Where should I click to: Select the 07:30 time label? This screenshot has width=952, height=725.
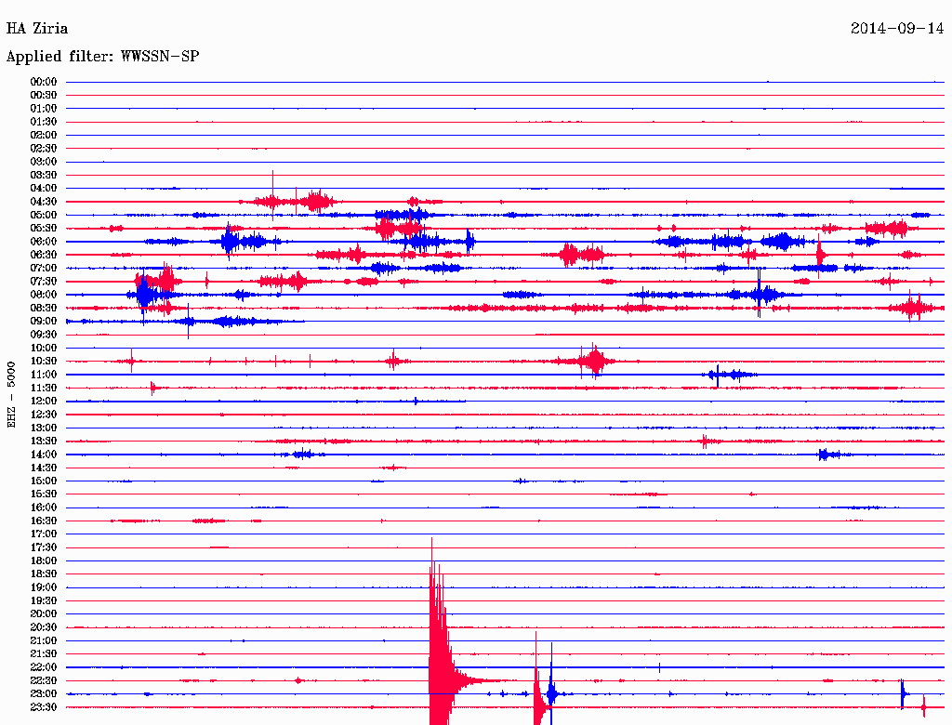point(44,281)
